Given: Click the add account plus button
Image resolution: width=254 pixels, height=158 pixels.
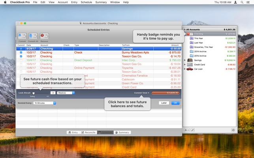Looking at the screenshot, I should click(x=186, y=130).
